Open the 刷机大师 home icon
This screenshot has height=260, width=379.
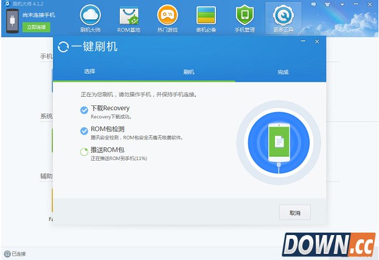pyautogui.click(x=89, y=16)
